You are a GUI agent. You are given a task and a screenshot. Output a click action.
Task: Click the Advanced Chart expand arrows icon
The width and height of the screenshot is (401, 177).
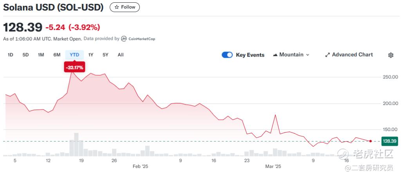tap(328, 55)
